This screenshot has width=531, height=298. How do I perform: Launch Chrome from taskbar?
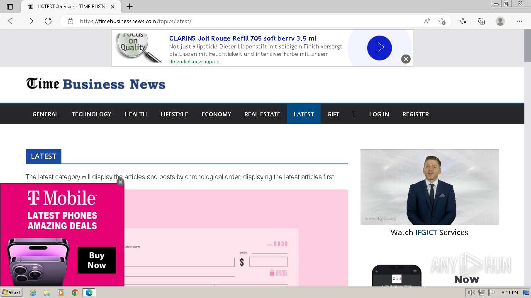click(75, 293)
